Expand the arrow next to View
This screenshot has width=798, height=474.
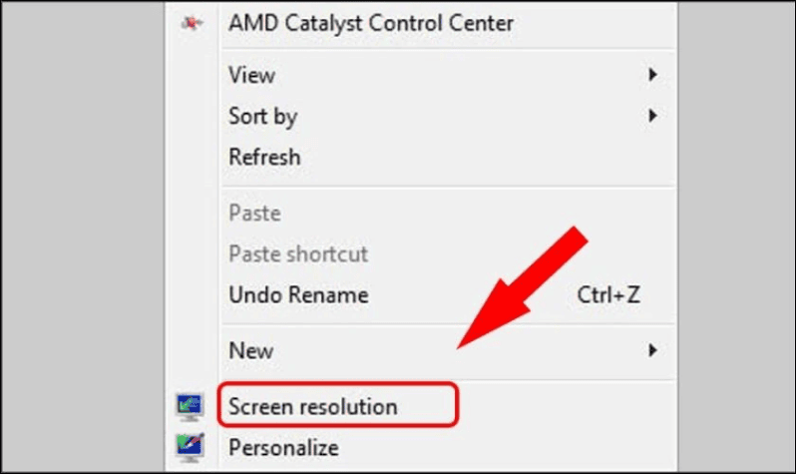point(652,75)
